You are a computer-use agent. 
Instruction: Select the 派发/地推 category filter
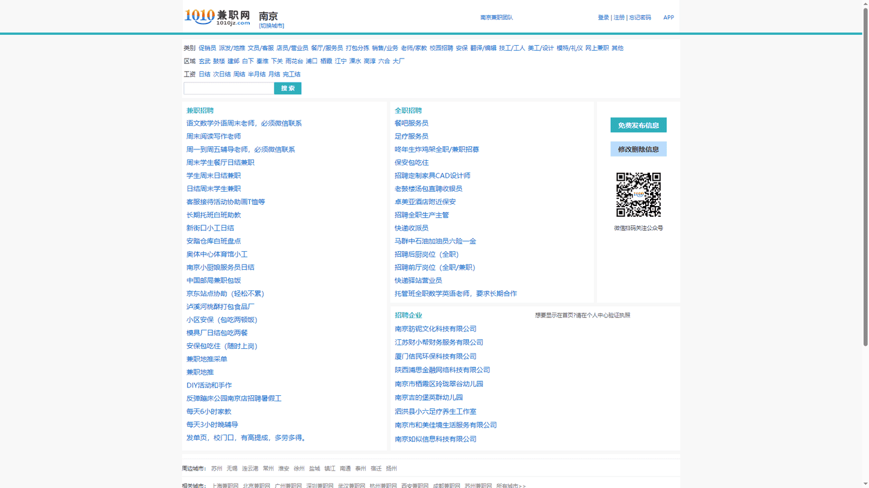click(x=232, y=48)
